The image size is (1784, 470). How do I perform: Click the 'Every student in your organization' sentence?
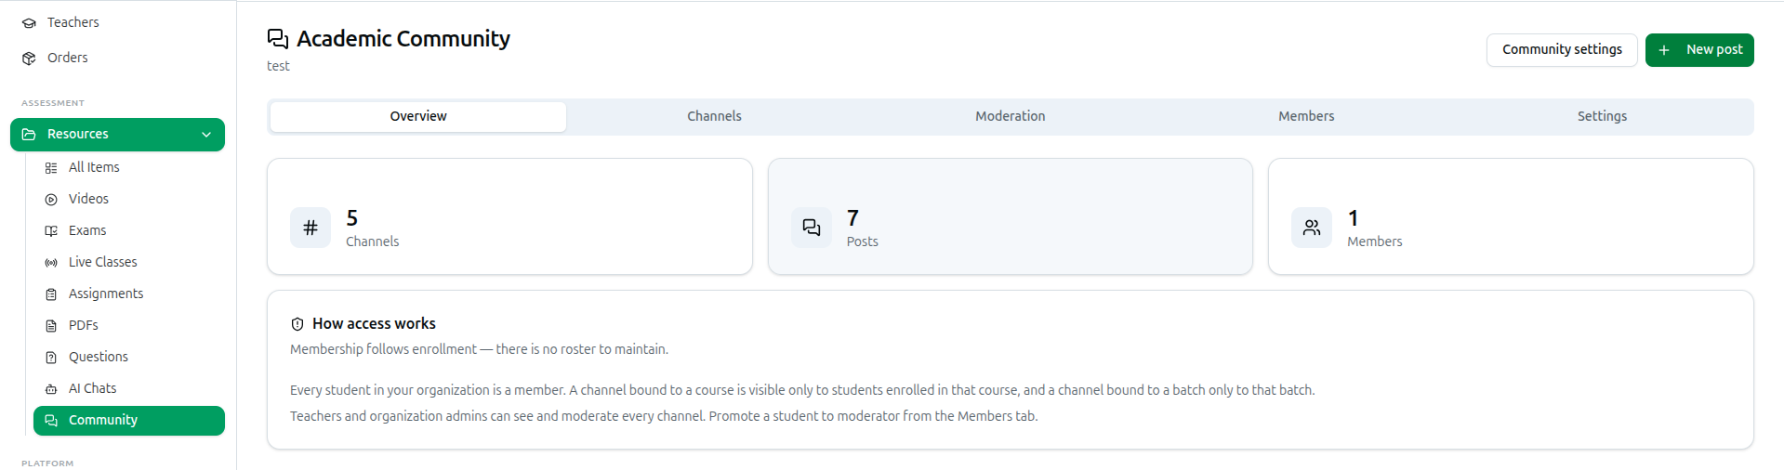tap(802, 391)
